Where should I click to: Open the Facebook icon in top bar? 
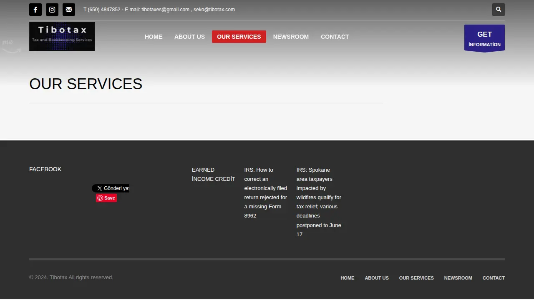click(35, 10)
